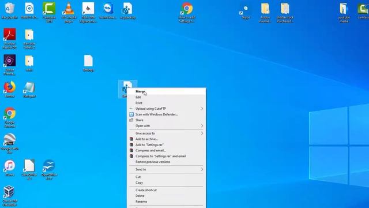Choose Delete in the context menu
The image size is (369, 208).
pos(166,196)
